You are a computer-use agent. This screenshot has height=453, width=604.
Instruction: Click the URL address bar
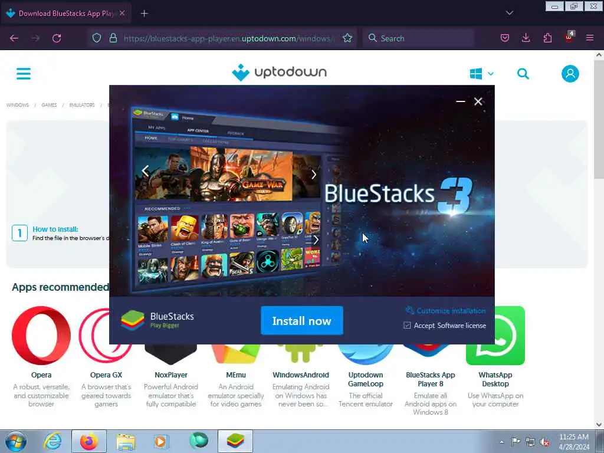click(229, 38)
